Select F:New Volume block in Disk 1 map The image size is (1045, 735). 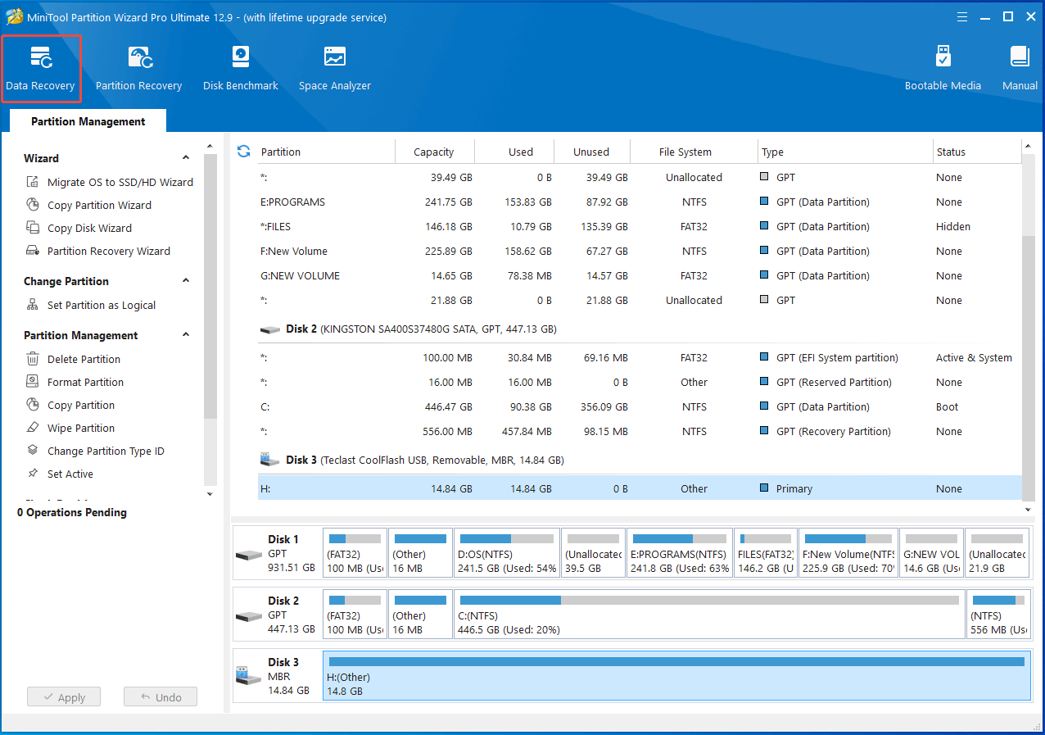pyautogui.click(x=848, y=553)
